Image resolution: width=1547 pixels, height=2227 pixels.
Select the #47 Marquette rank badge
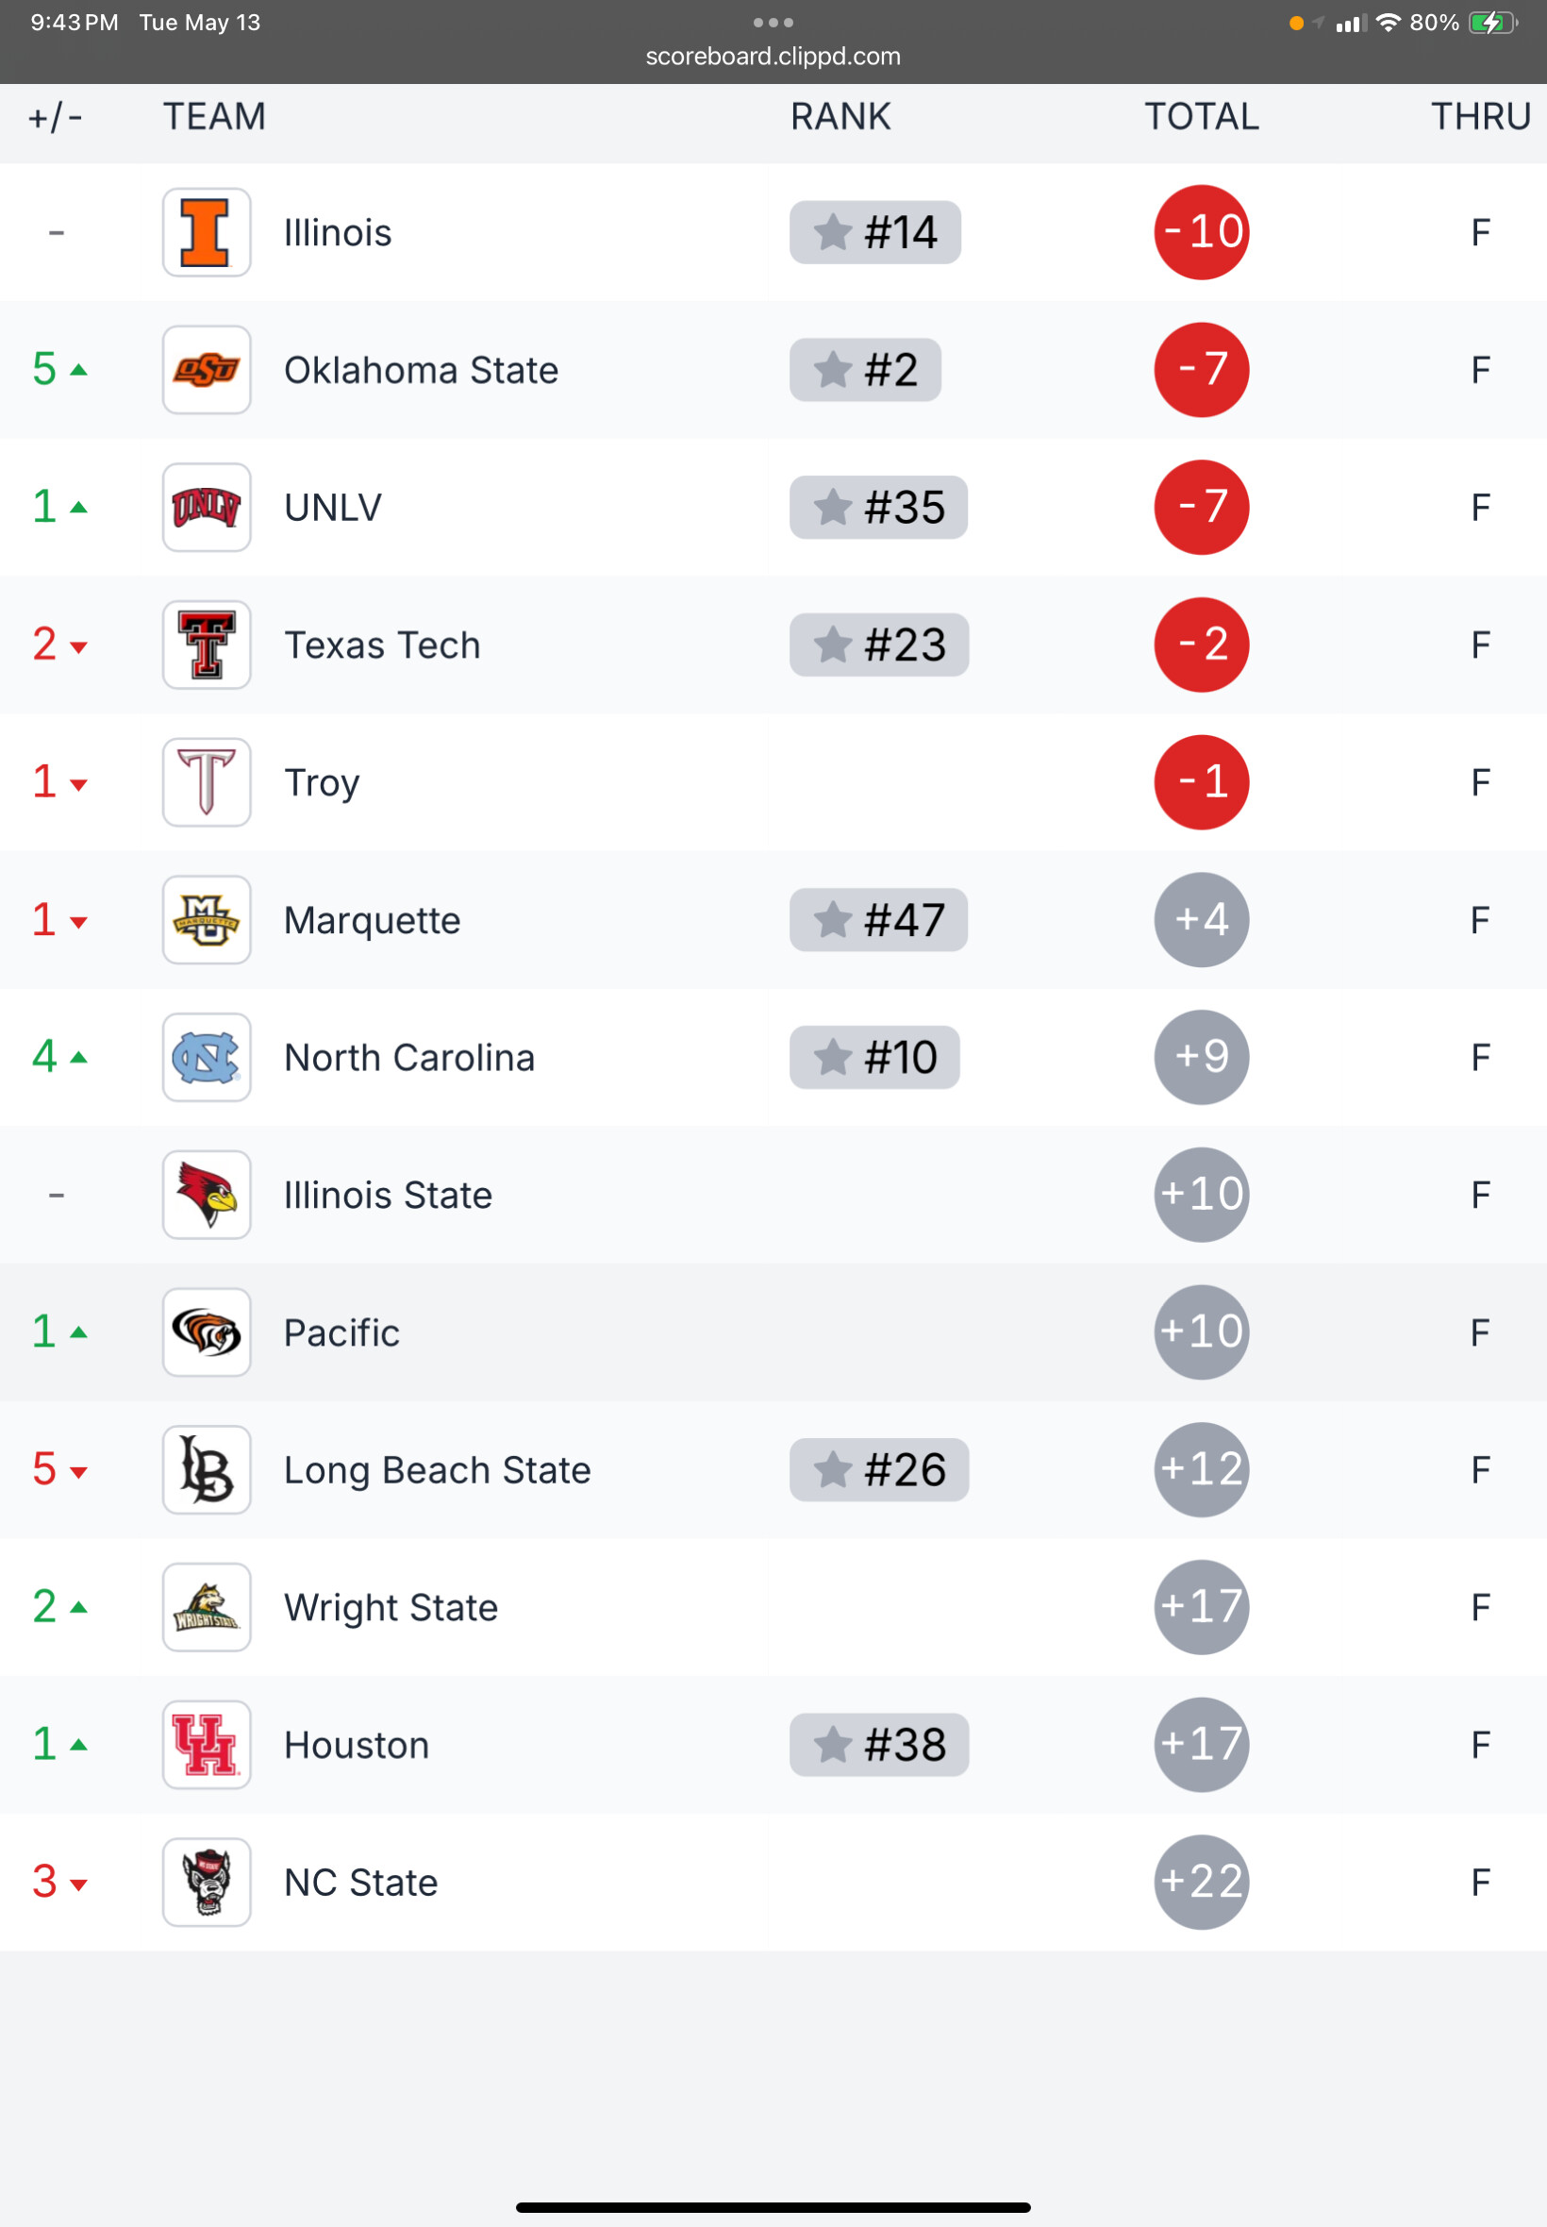point(878,920)
